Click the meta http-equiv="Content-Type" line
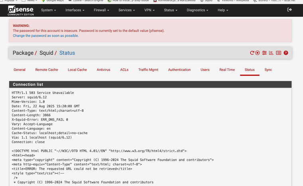Viewport: 303px width, 186px height. [77, 164]
